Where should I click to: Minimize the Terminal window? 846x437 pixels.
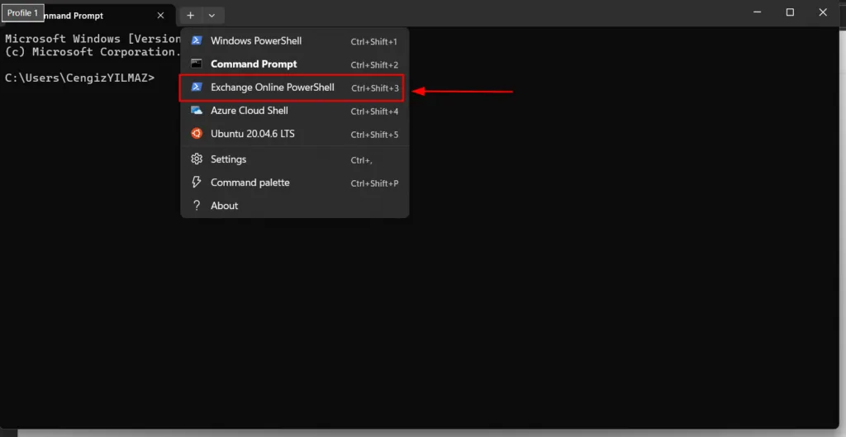(x=758, y=12)
